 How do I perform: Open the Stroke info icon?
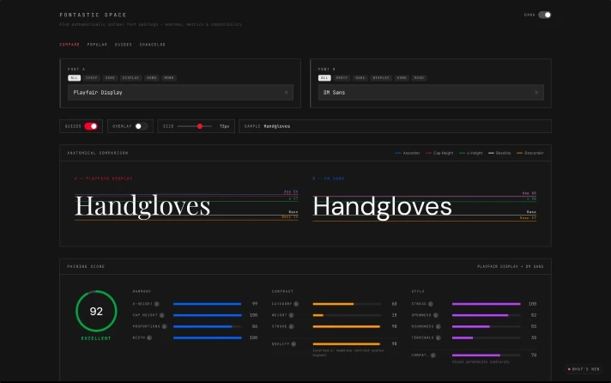tap(291, 326)
